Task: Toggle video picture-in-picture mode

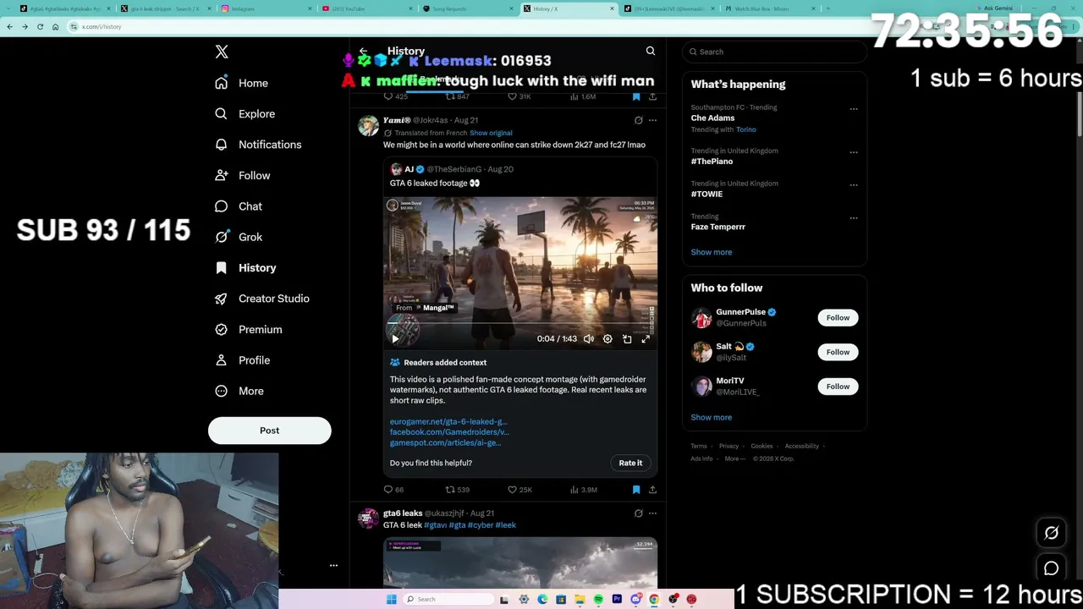Action: pyautogui.click(x=627, y=338)
